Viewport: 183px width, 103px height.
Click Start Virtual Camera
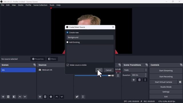pyautogui.click(x=163, y=82)
